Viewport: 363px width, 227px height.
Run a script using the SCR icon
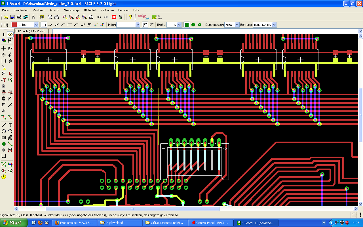tap(50, 17)
